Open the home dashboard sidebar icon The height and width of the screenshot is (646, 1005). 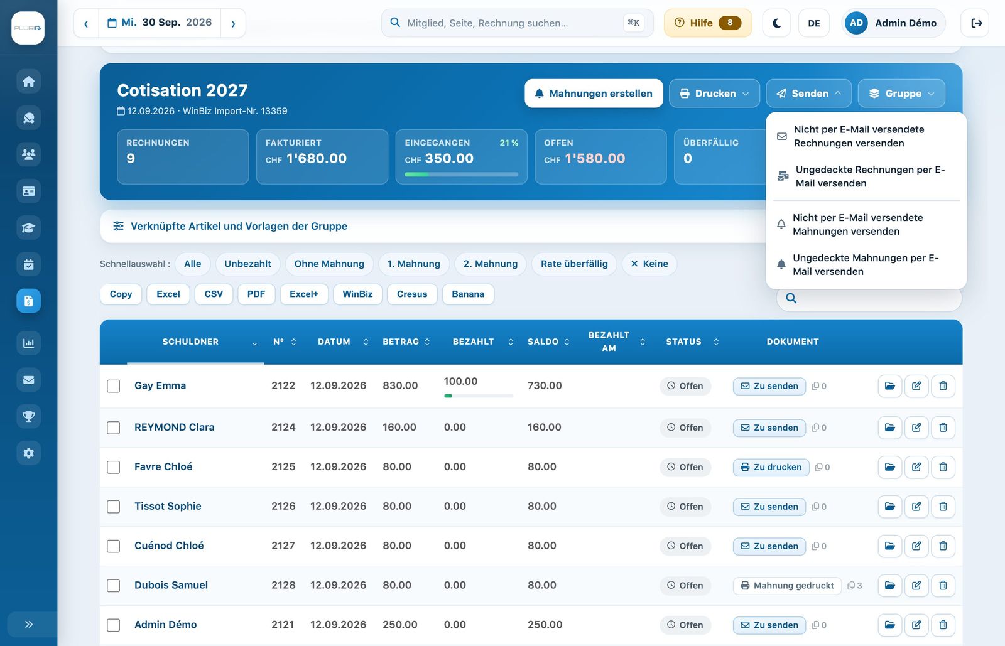pyautogui.click(x=28, y=82)
